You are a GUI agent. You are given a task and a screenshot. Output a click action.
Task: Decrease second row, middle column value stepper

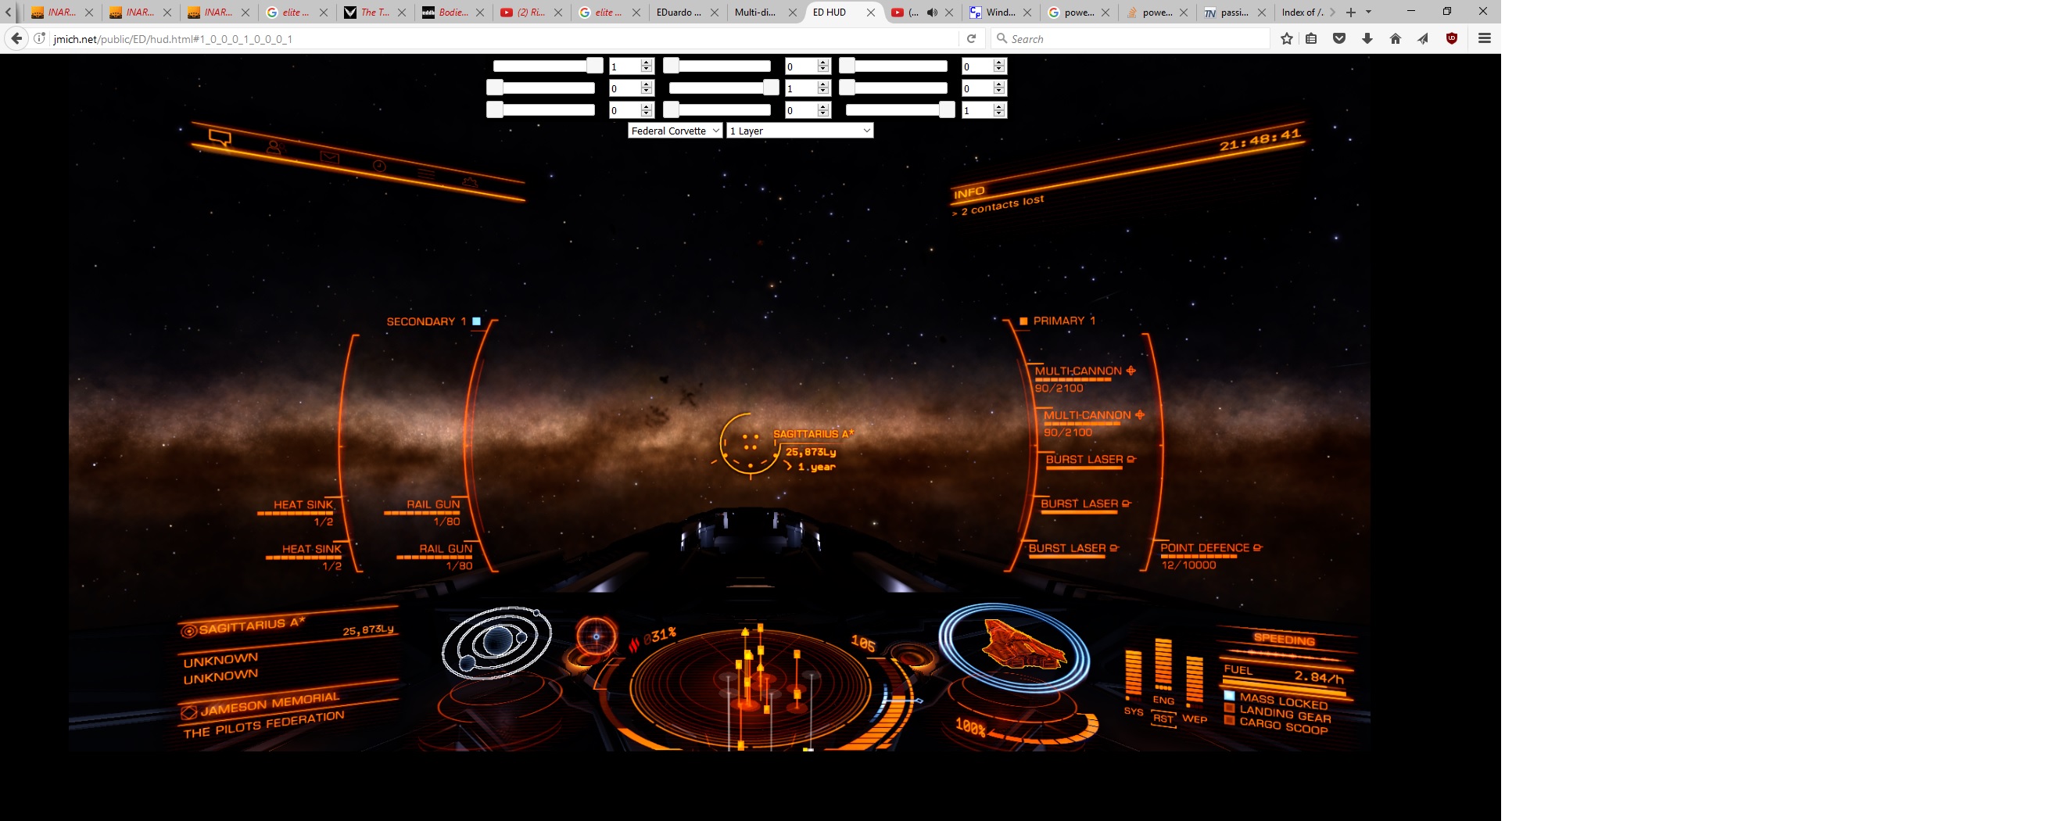[x=823, y=92]
